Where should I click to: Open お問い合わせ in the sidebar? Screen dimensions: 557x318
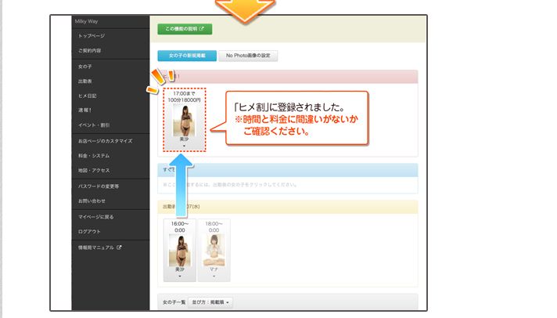pos(92,201)
